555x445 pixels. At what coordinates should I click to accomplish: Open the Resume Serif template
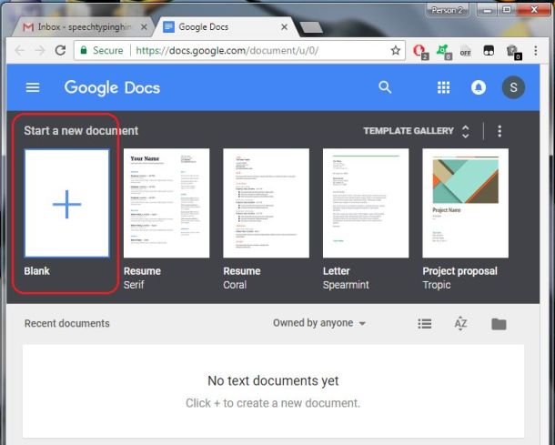click(166, 203)
